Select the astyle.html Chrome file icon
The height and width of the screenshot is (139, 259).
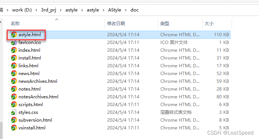14,35
